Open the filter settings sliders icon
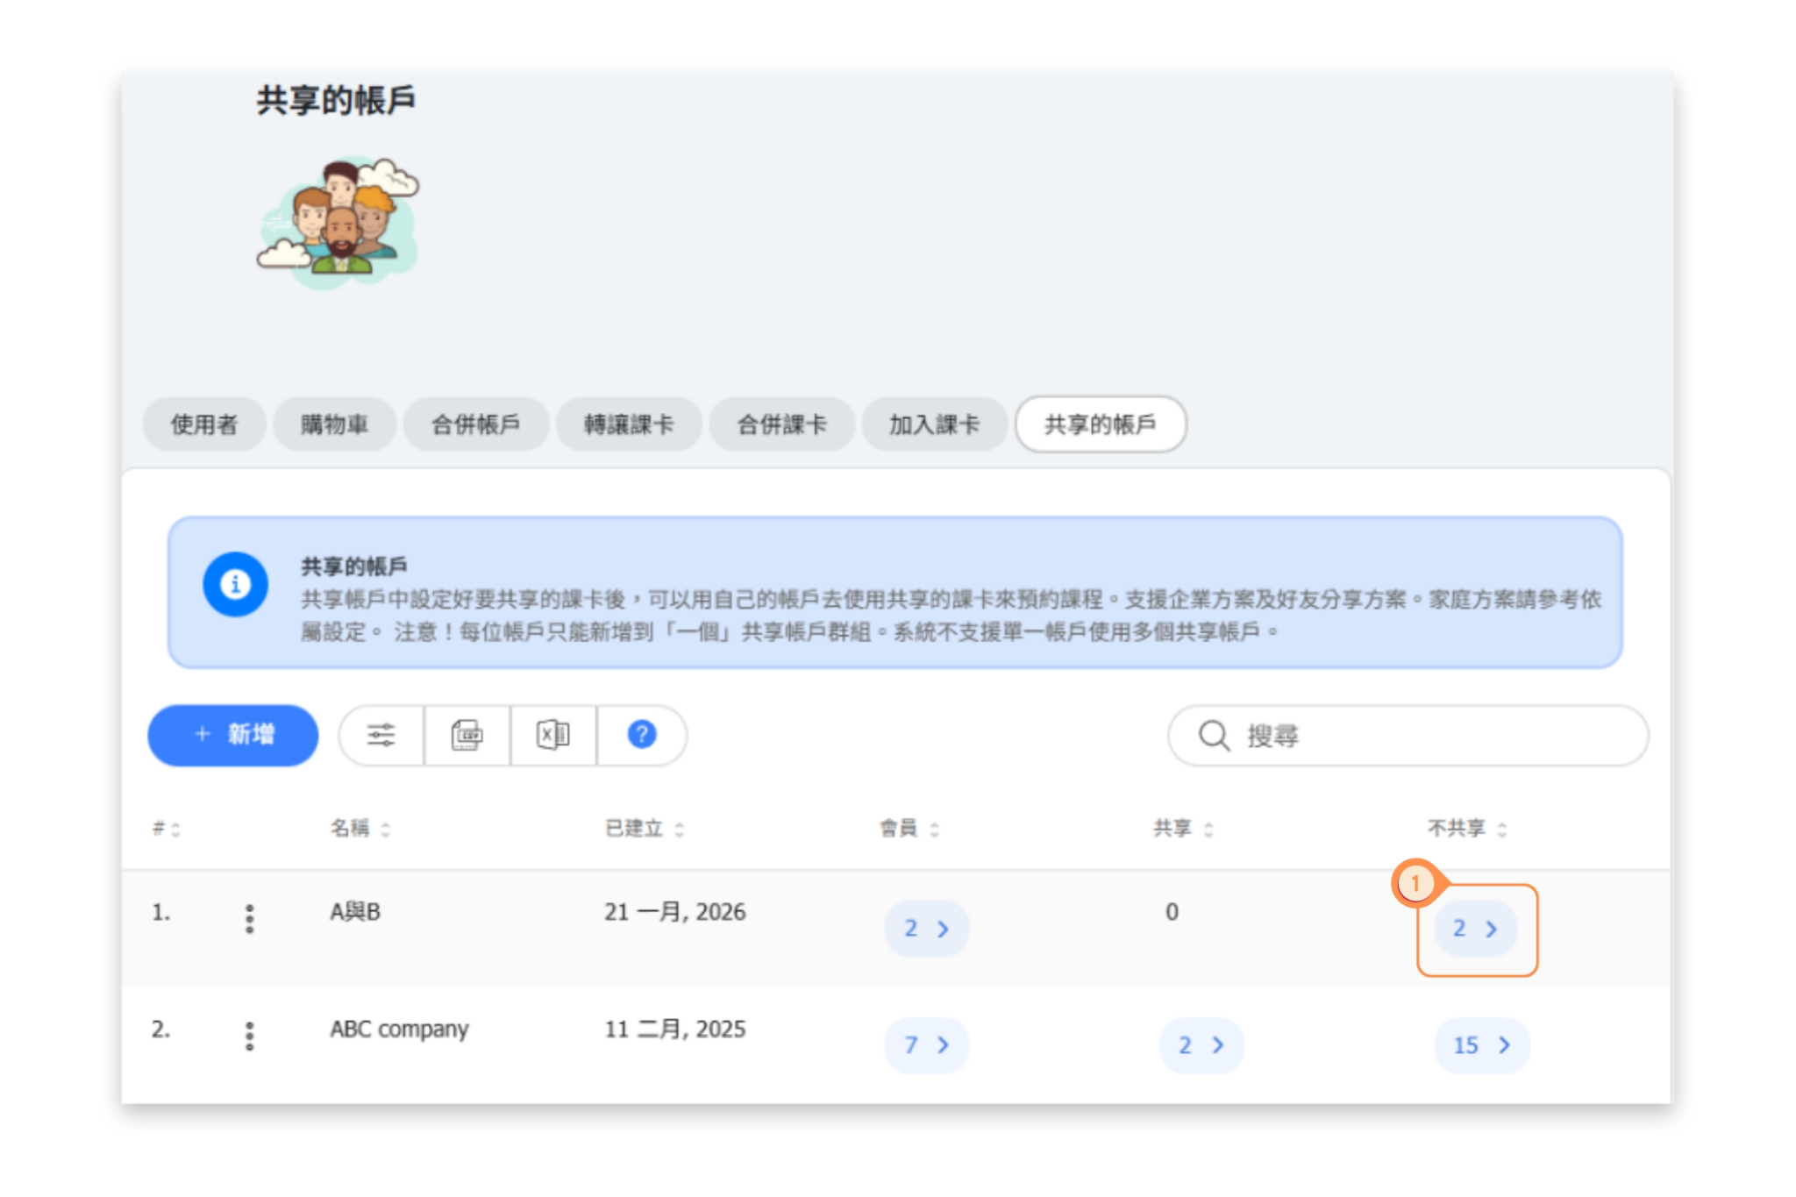Image resolution: width=1796 pixels, height=1197 pixels. [x=381, y=735]
